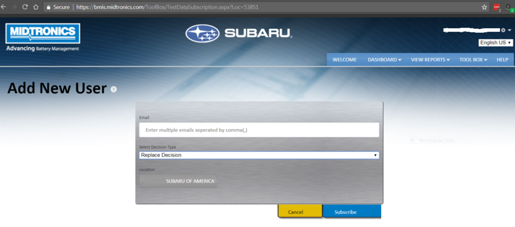Open the Welcome menu item
Image resolution: width=515 pixels, height=227 pixels.
coord(345,60)
